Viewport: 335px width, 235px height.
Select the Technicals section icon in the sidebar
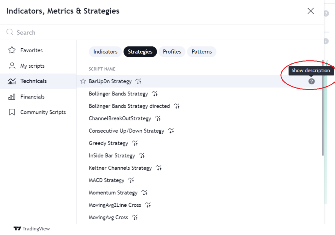(x=11, y=81)
